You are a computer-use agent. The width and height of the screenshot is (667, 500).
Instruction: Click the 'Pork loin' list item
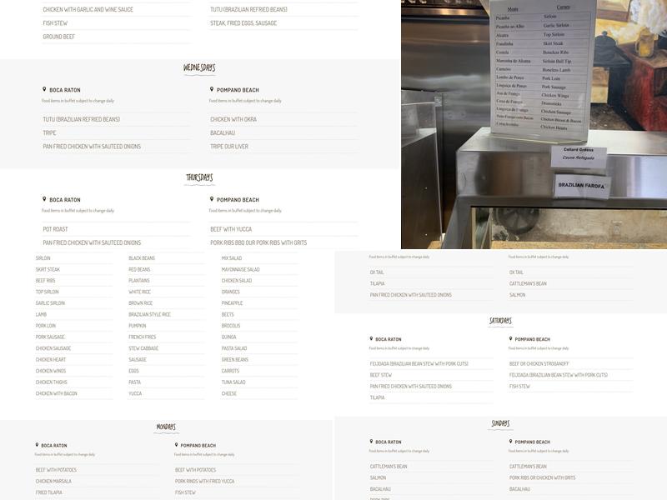tap(46, 326)
